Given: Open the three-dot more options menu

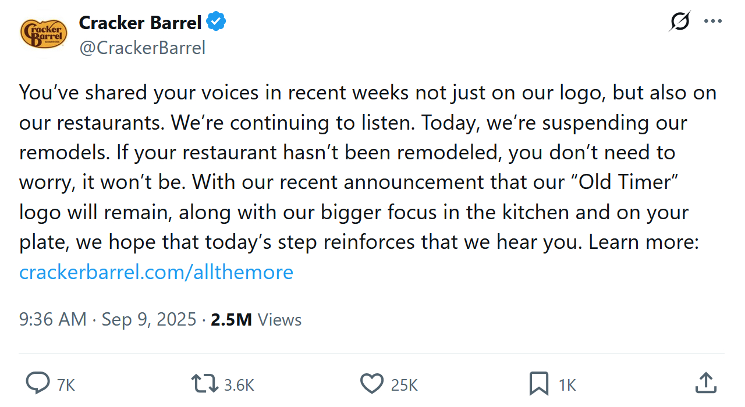Looking at the screenshot, I should point(713,22).
